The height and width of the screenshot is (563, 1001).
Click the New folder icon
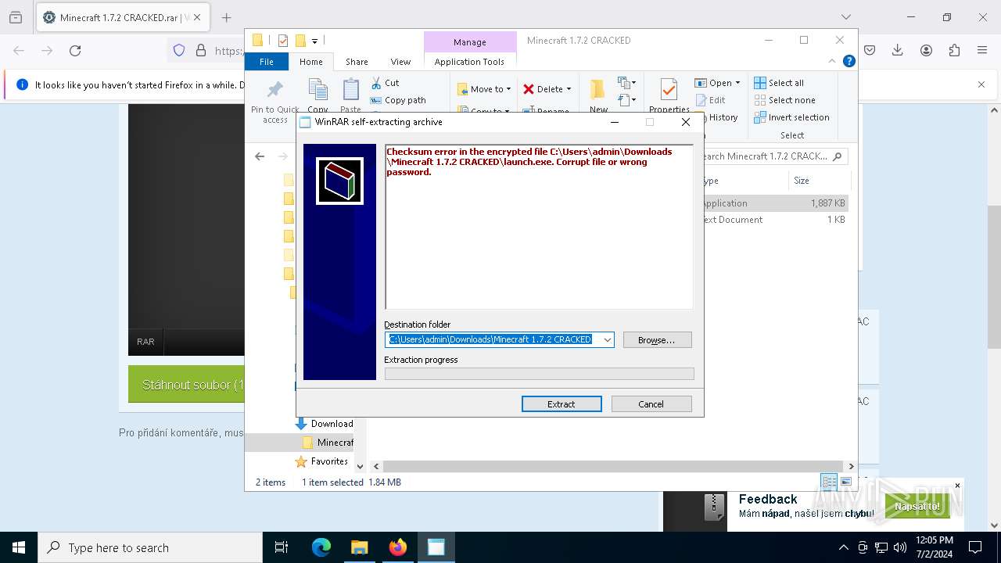click(598, 90)
